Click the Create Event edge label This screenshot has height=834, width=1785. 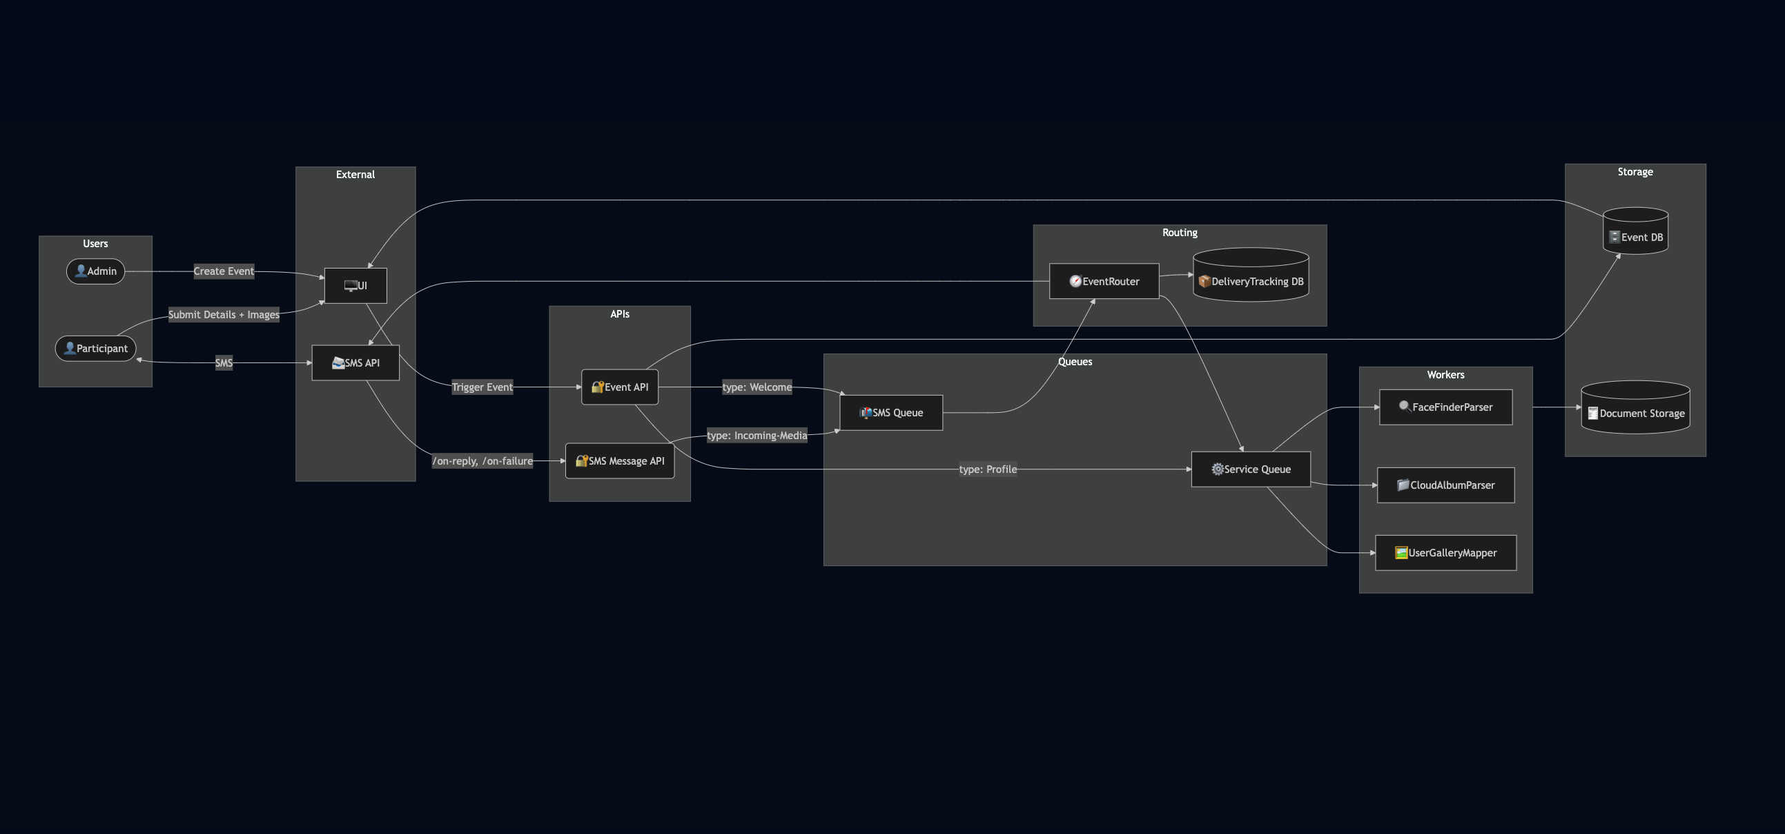coord(223,271)
